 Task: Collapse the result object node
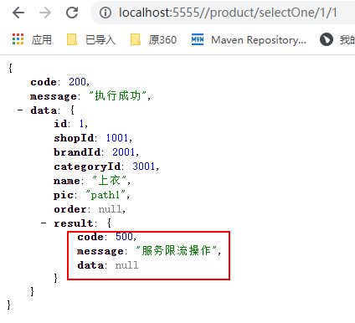44,223
